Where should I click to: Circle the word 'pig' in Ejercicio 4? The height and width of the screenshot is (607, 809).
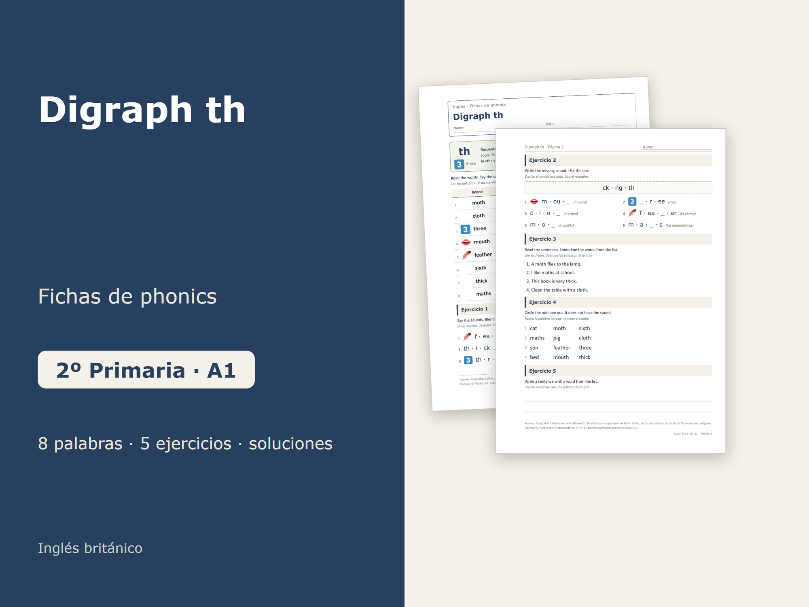[557, 338]
